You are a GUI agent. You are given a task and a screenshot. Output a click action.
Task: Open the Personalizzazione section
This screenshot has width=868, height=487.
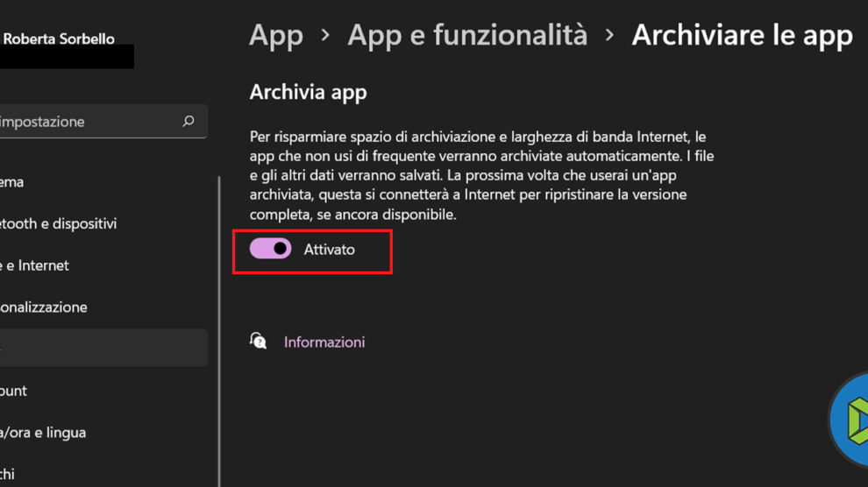click(x=44, y=307)
